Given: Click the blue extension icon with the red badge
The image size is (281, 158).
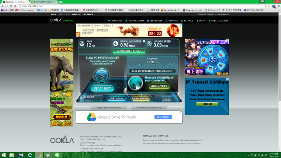Looking at the screenshot, I should point(274,6).
